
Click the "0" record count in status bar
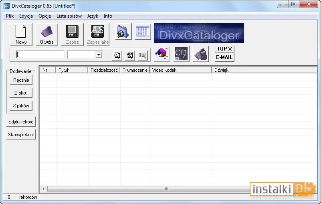[9, 197]
